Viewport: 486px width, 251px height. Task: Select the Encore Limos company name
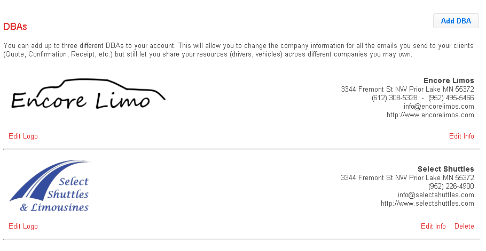click(449, 80)
